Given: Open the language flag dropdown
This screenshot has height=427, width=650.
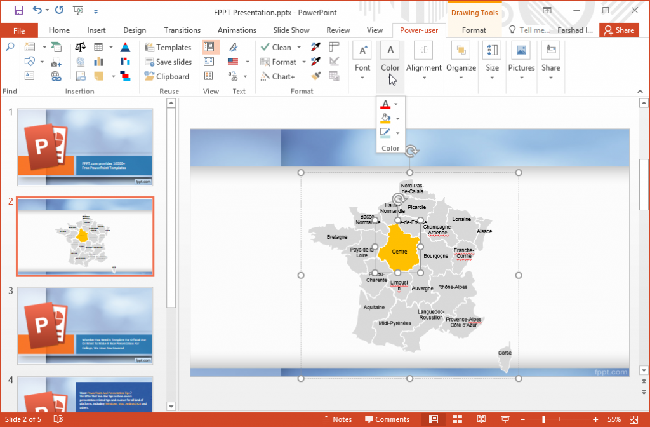Looking at the screenshot, I should pyautogui.click(x=248, y=62).
